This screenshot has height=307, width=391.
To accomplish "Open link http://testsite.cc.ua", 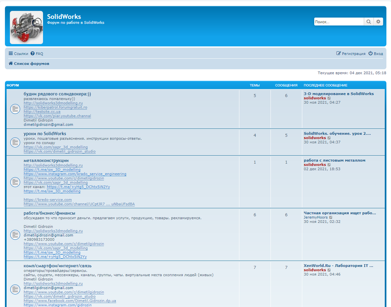I will pyautogui.click(x=42, y=112).
